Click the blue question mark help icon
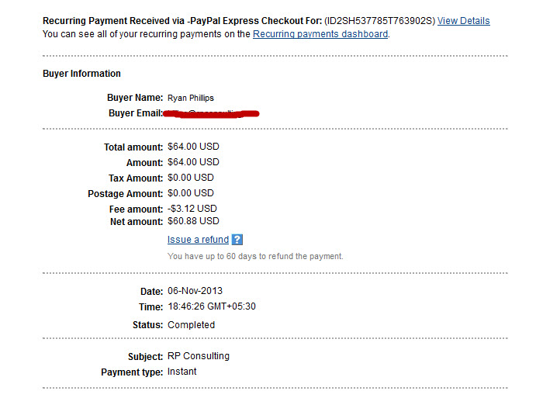 coord(237,240)
